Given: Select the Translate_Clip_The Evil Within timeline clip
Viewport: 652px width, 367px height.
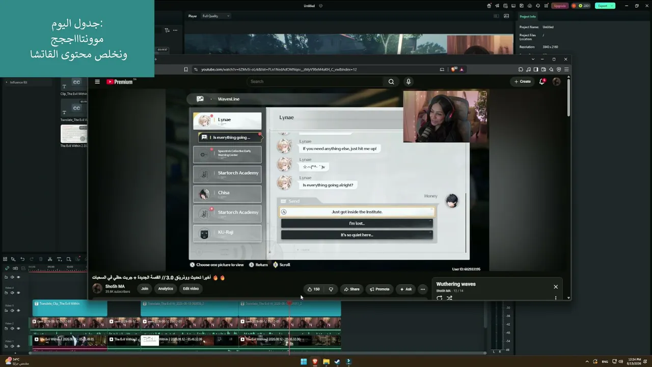Looking at the screenshot, I should 70,307.
